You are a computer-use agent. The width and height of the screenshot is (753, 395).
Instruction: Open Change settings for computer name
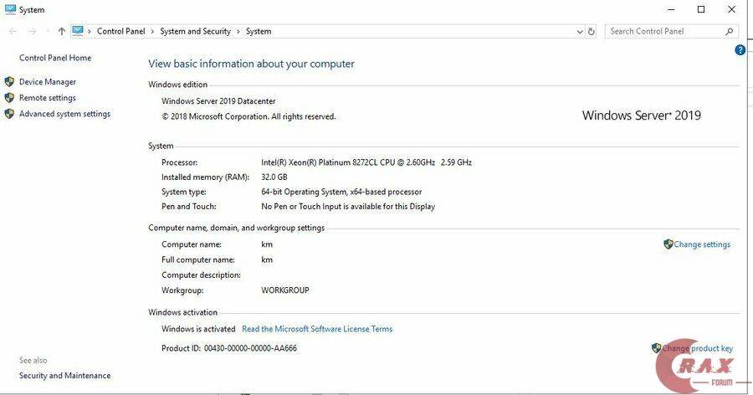[x=702, y=245]
